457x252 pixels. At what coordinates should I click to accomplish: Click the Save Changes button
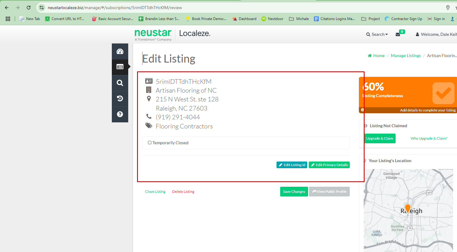point(294,192)
